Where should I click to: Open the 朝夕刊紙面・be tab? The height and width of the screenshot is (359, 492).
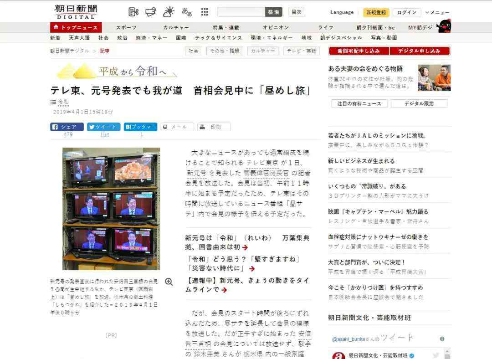pyautogui.click(x=375, y=28)
